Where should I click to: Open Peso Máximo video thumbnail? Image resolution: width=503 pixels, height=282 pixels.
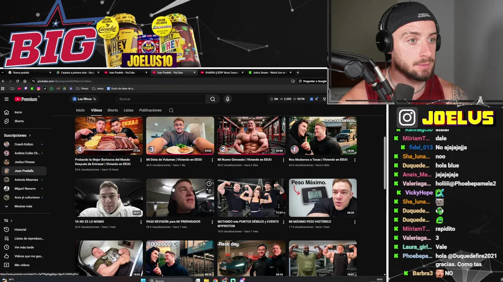pyautogui.click(x=323, y=198)
